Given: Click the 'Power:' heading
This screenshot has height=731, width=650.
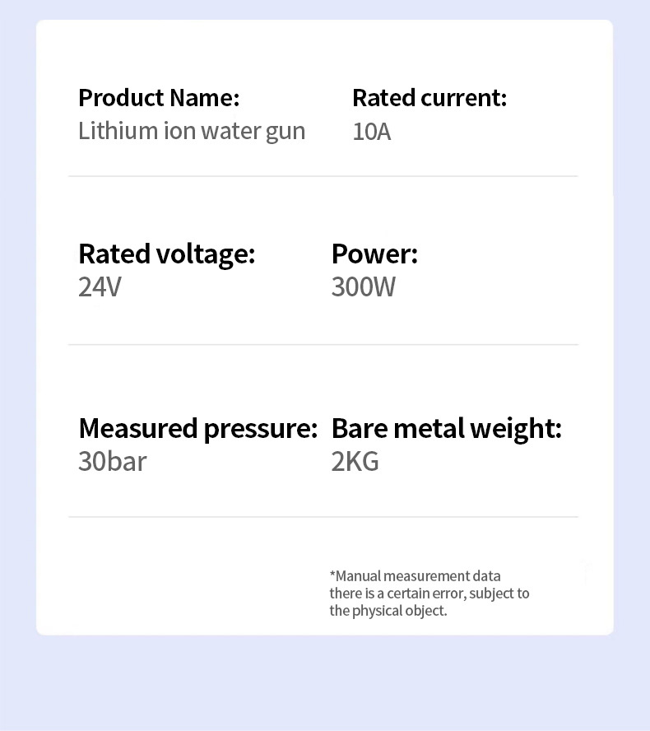Looking at the screenshot, I should pos(374,254).
